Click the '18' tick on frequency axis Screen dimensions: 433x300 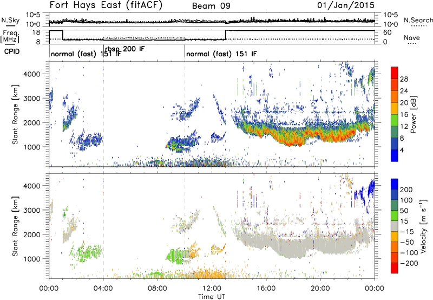coord(36,32)
